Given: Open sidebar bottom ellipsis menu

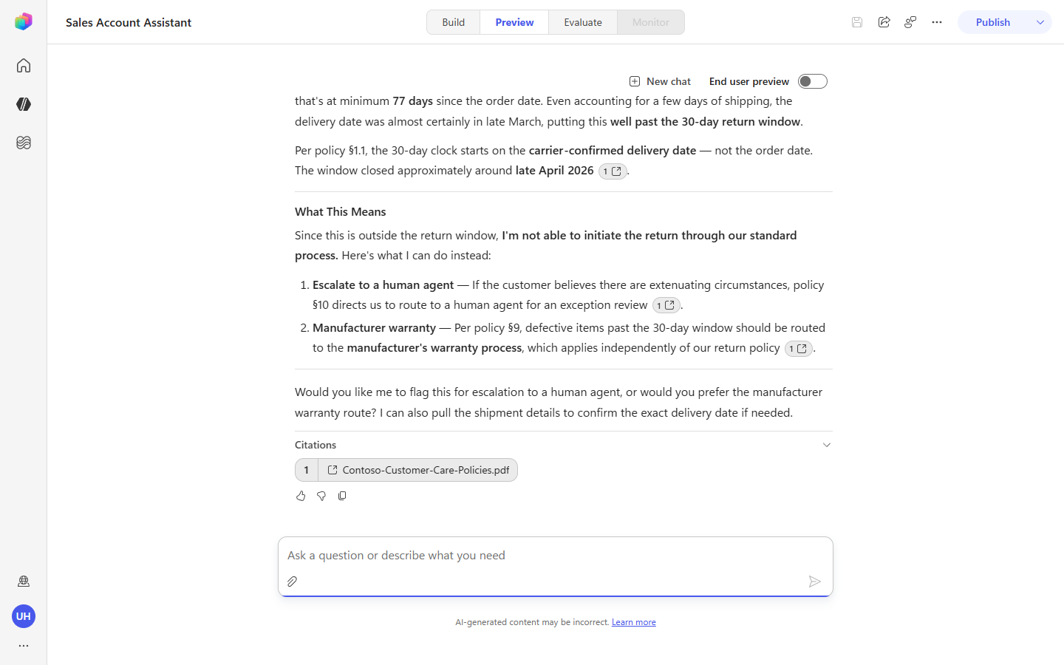Looking at the screenshot, I should point(24,646).
